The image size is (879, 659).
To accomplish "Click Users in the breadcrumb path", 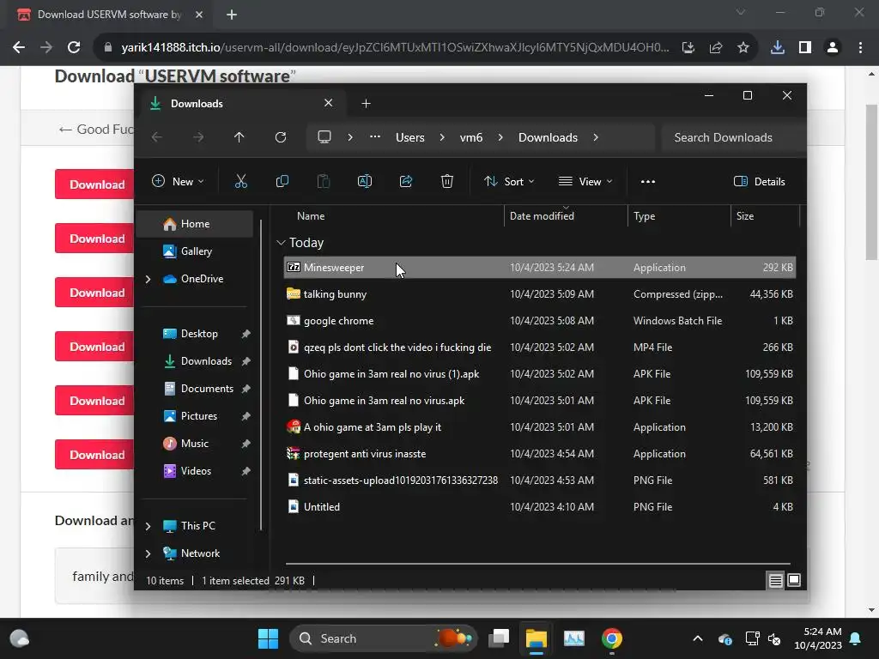I will (x=409, y=137).
